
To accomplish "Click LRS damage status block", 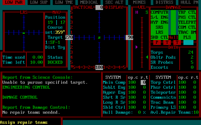I will pyautogui.click(x=160, y=32).
